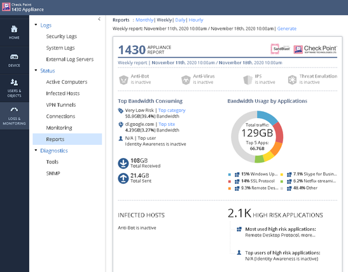348x272 pixels.
Task: Click the blue Windows Update legend swatch
Action: (x=230, y=175)
